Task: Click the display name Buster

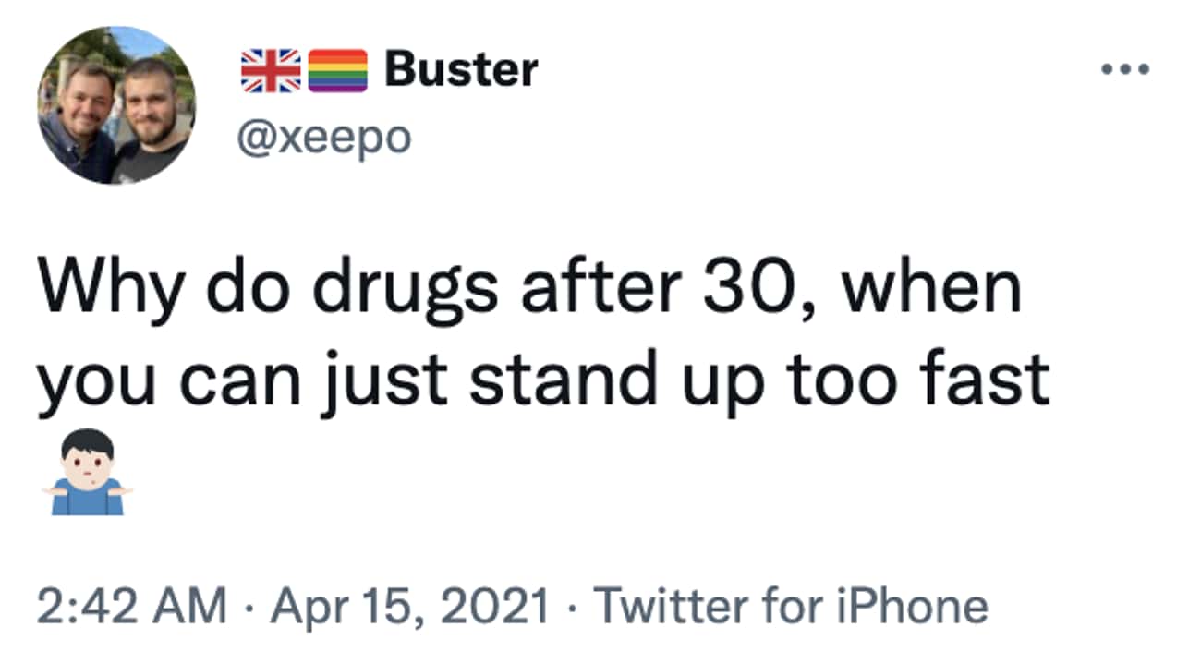Action: pos(461,69)
